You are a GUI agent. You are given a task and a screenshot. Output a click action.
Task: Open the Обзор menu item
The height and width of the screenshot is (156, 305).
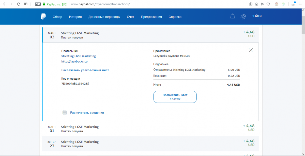[57, 17]
